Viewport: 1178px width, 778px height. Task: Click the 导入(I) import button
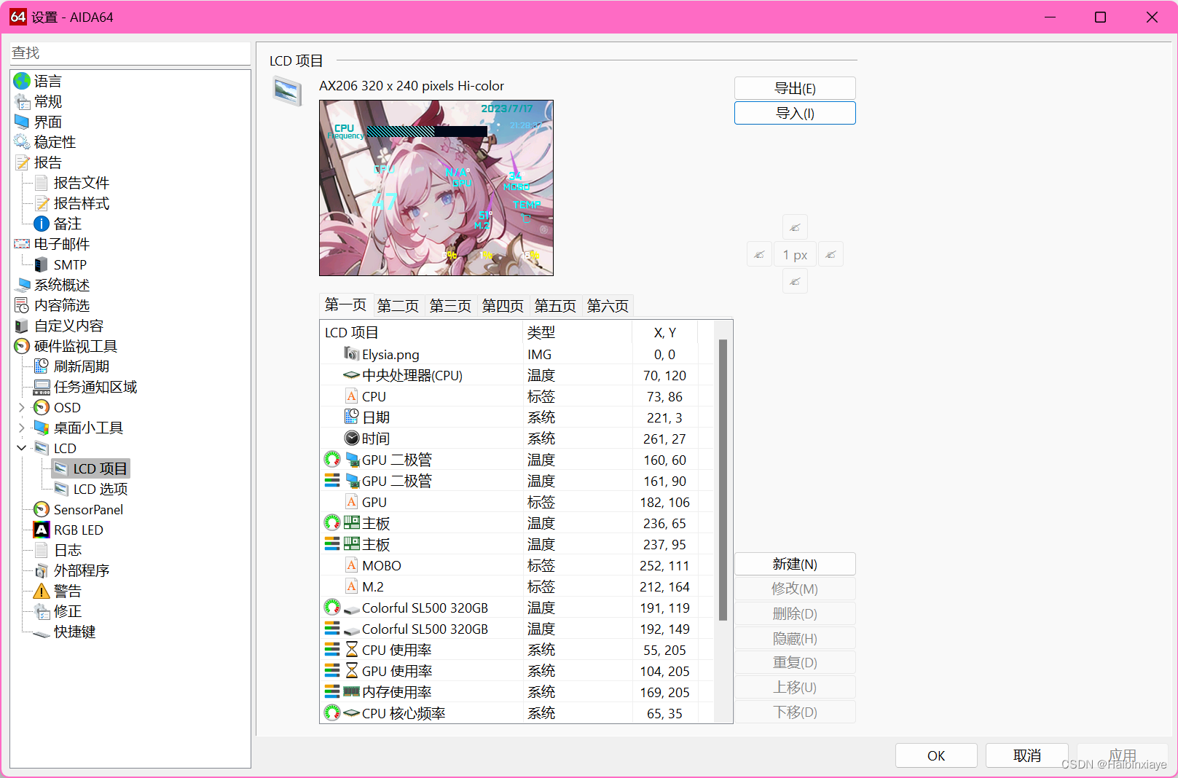click(794, 113)
